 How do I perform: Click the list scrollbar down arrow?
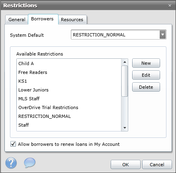coord(125,128)
